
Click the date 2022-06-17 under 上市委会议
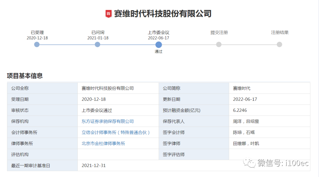pyautogui.click(x=159, y=38)
